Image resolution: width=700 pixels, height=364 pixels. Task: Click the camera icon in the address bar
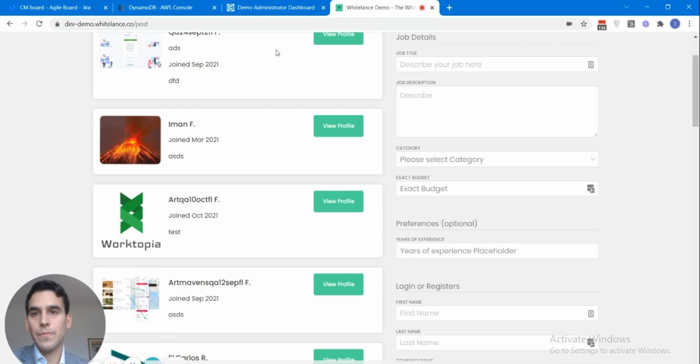(x=569, y=24)
